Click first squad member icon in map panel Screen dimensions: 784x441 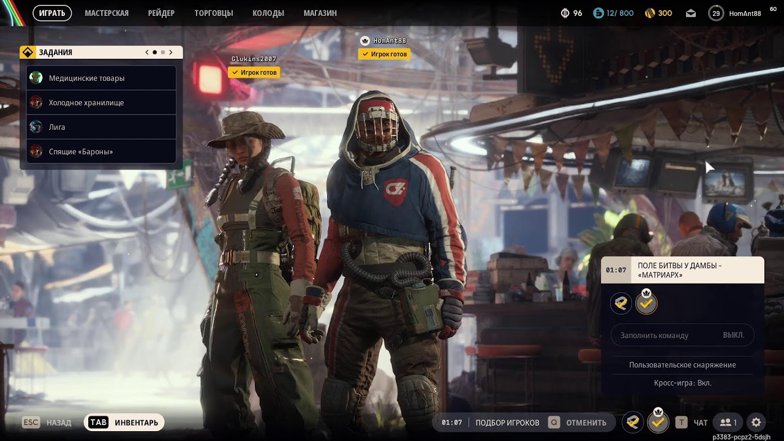(621, 303)
